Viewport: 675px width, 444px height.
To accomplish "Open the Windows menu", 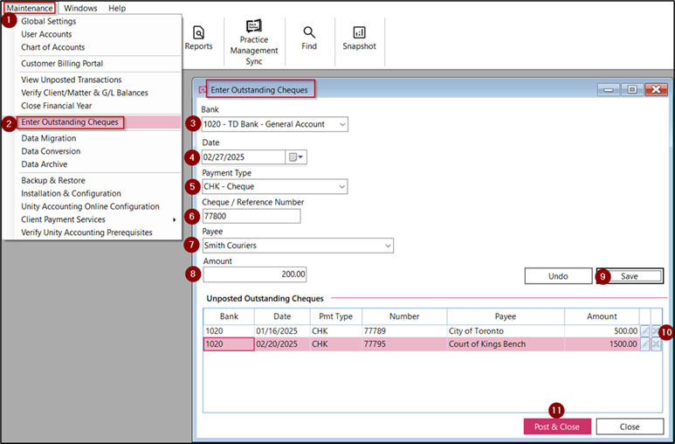I will [80, 8].
